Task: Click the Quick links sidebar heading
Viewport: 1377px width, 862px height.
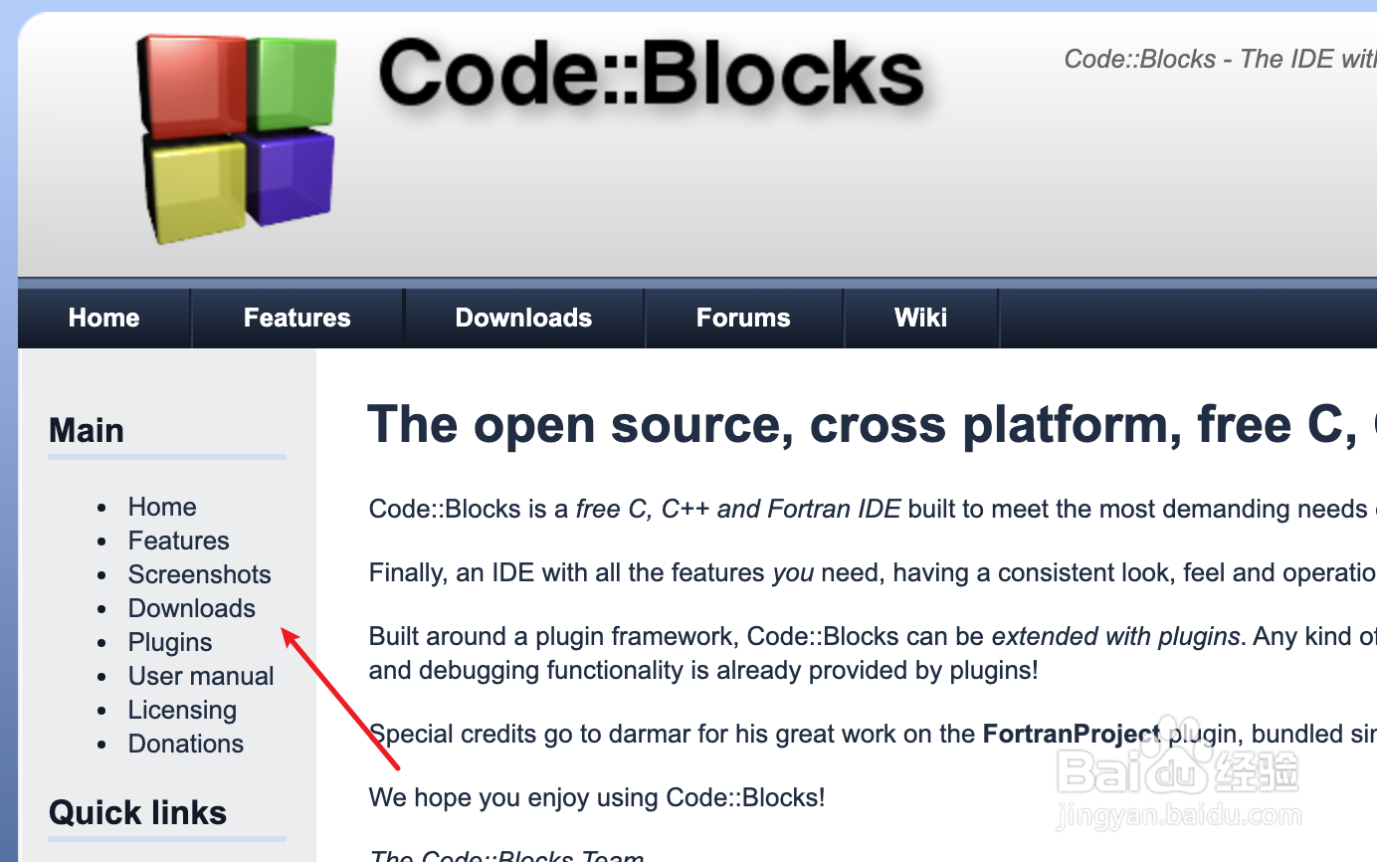Action: tap(138, 812)
